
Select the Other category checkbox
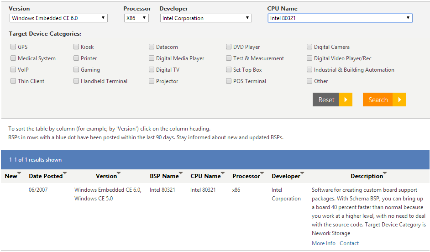click(309, 81)
